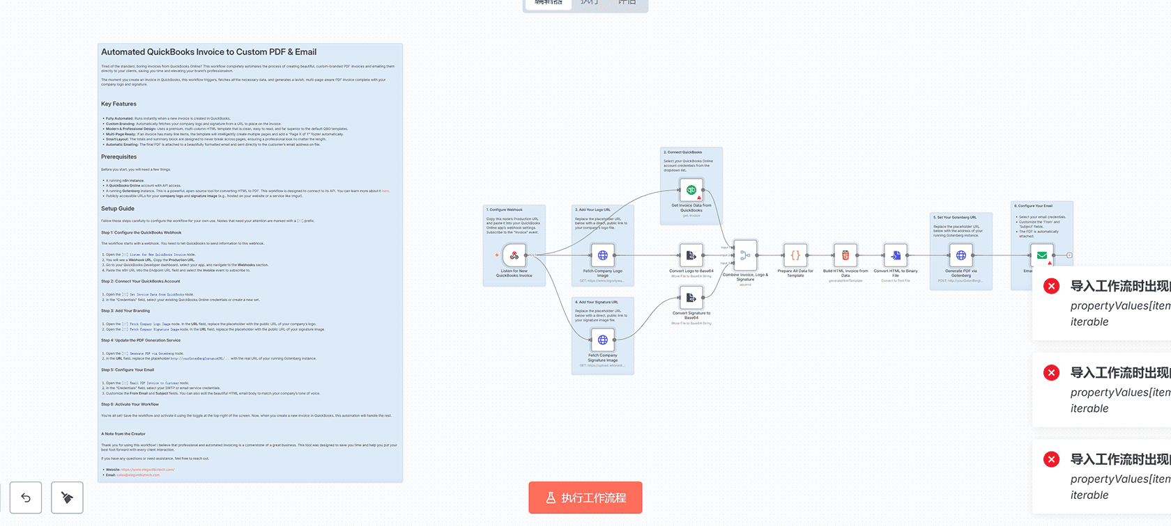1171x526 pixels.
Task: Click the undo arrow button
Action: [x=26, y=497]
